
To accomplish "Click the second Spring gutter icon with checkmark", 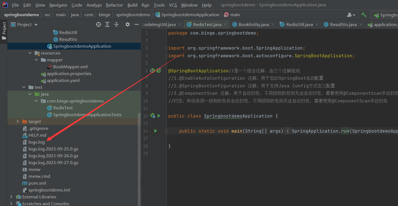I will (x=158, y=71).
